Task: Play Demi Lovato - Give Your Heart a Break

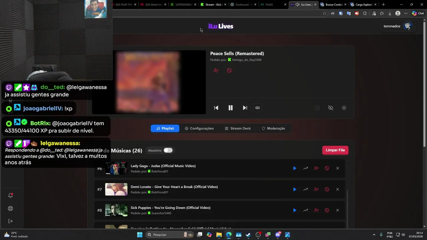Action: pos(295,189)
